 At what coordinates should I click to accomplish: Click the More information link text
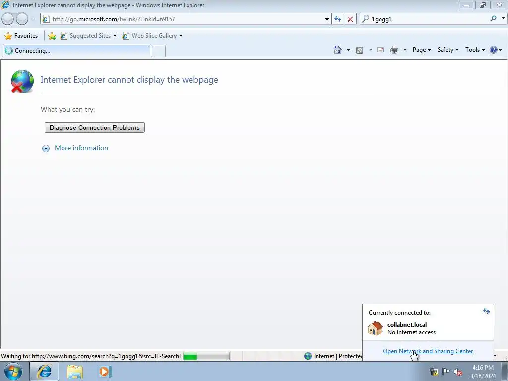pyautogui.click(x=81, y=148)
